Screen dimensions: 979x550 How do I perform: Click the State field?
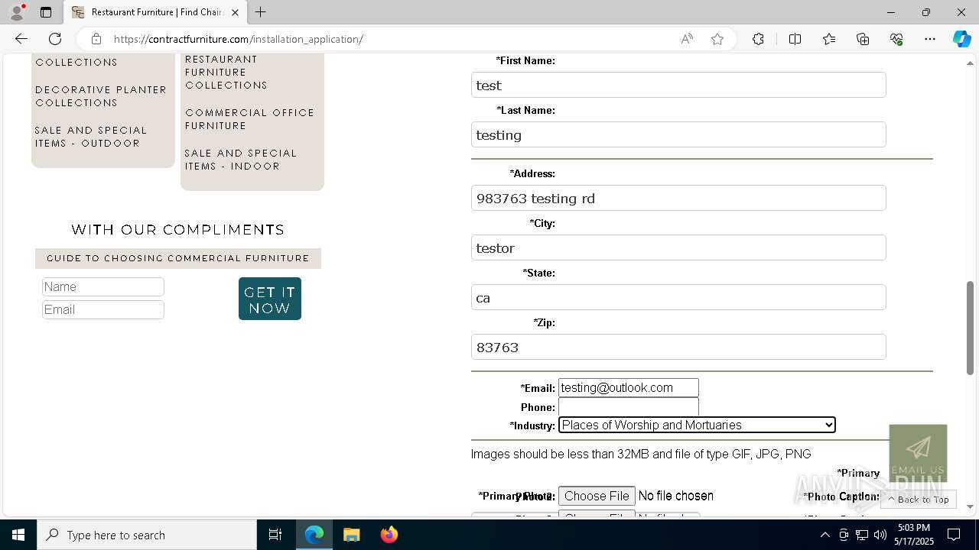(x=678, y=297)
